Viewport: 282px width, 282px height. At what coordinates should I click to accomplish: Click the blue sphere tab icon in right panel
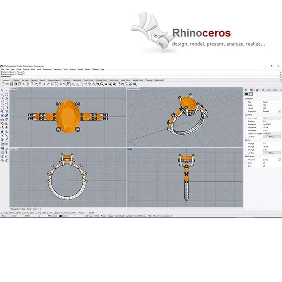click(257, 90)
